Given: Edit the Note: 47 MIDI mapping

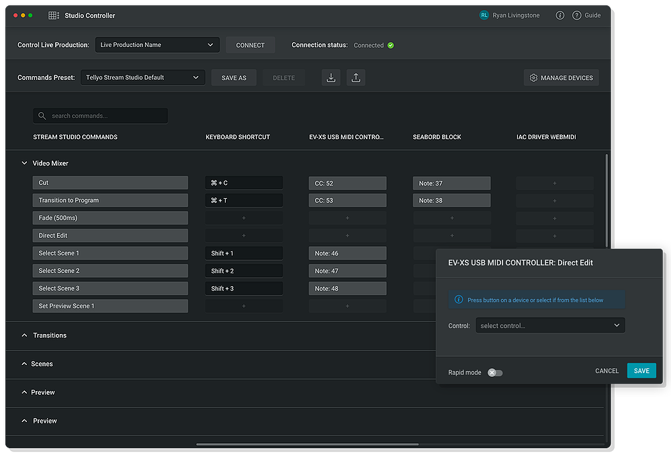Looking at the screenshot, I should (347, 271).
